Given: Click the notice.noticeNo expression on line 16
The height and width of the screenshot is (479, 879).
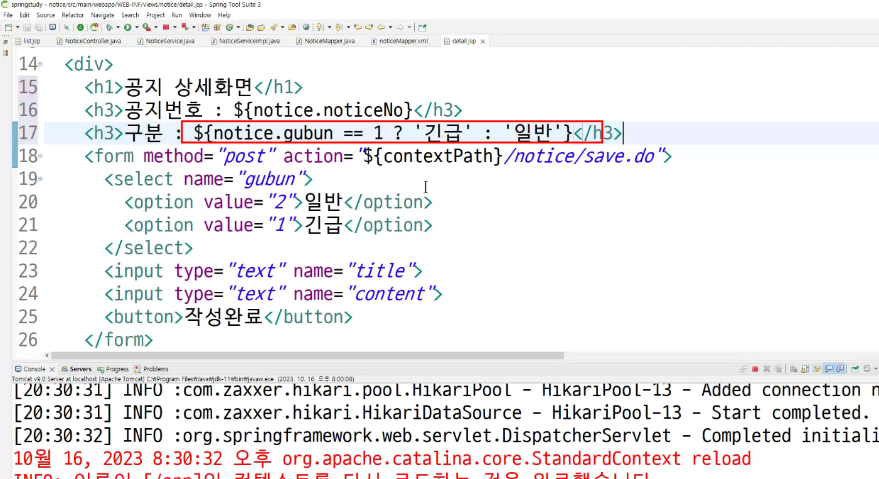Looking at the screenshot, I should [x=323, y=110].
